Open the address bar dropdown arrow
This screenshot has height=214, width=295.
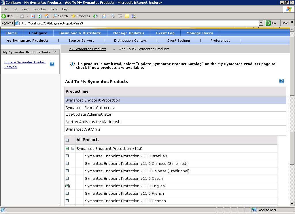[x=261, y=23]
